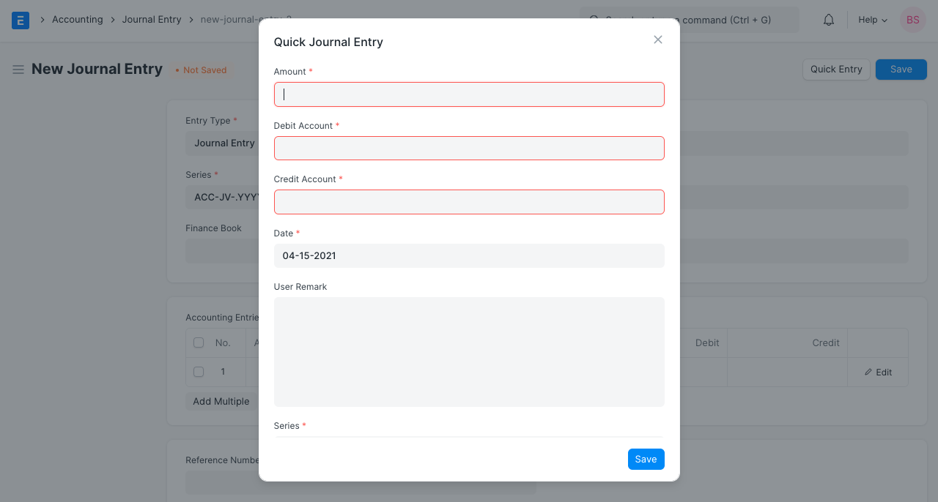Open the Debit Account link field
The height and width of the screenshot is (502, 938).
click(x=469, y=148)
